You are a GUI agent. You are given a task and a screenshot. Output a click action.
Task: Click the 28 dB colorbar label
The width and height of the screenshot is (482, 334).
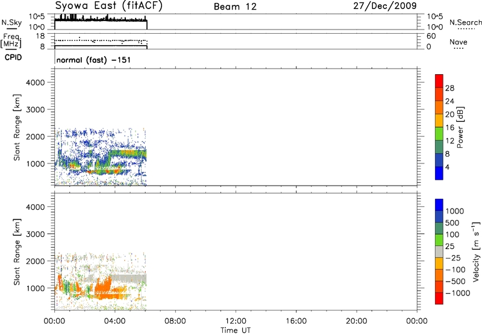point(449,88)
